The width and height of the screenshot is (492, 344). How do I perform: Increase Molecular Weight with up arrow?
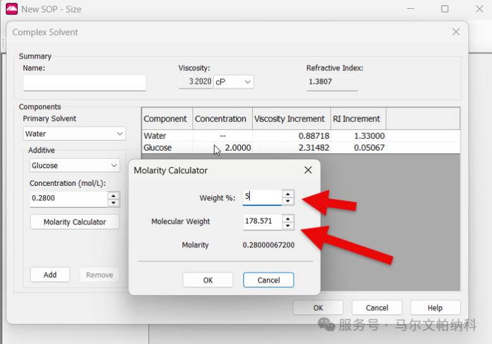click(x=288, y=218)
